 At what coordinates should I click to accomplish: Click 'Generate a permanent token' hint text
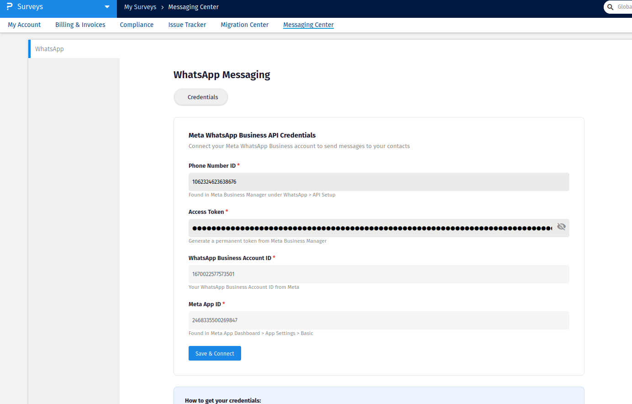tap(258, 241)
